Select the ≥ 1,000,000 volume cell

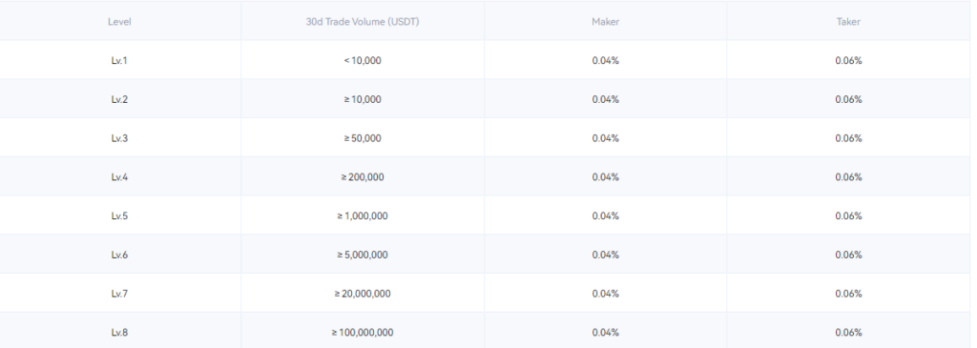tap(363, 216)
